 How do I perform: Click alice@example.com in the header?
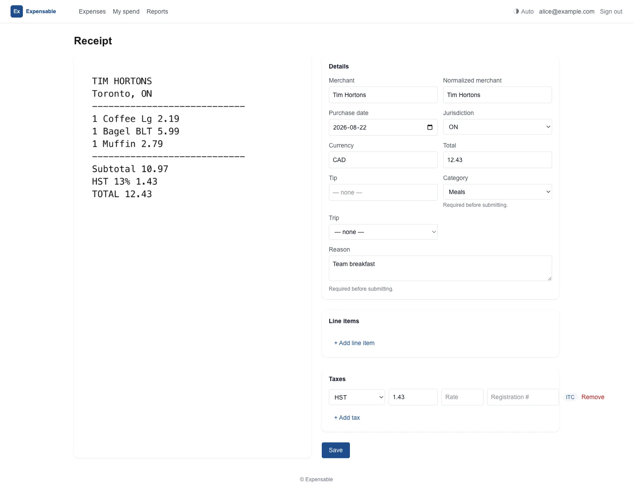tap(567, 11)
